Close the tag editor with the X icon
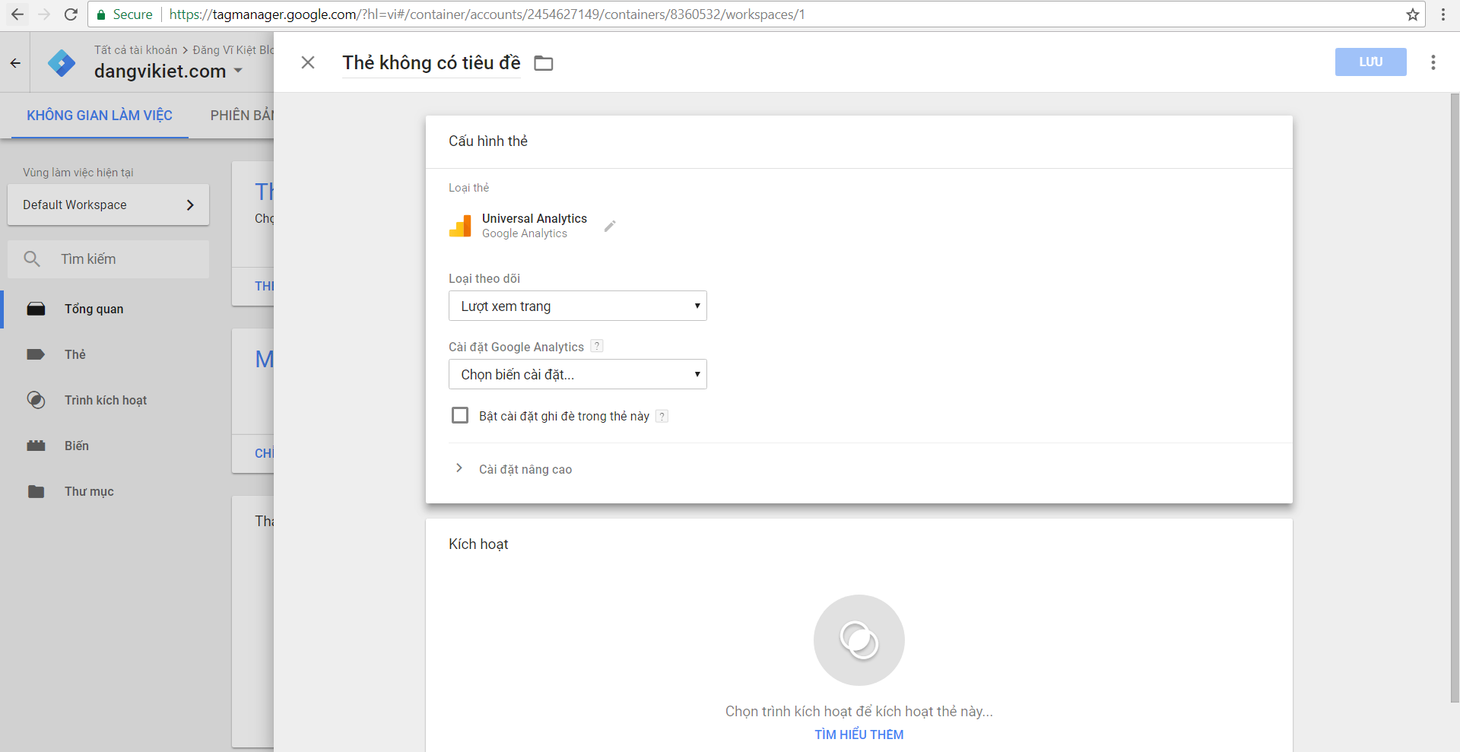 pyautogui.click(x=308, y=62)
